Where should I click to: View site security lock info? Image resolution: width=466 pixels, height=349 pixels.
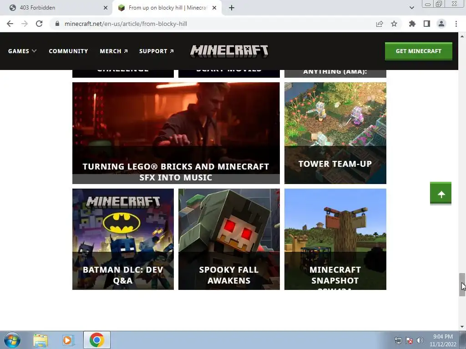click(x=57, y=24)
